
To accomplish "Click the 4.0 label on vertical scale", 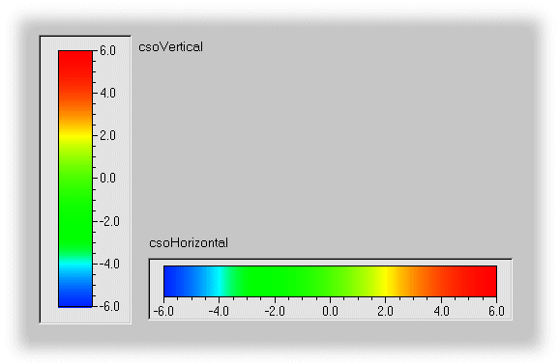I will click(x=107, y=93).
